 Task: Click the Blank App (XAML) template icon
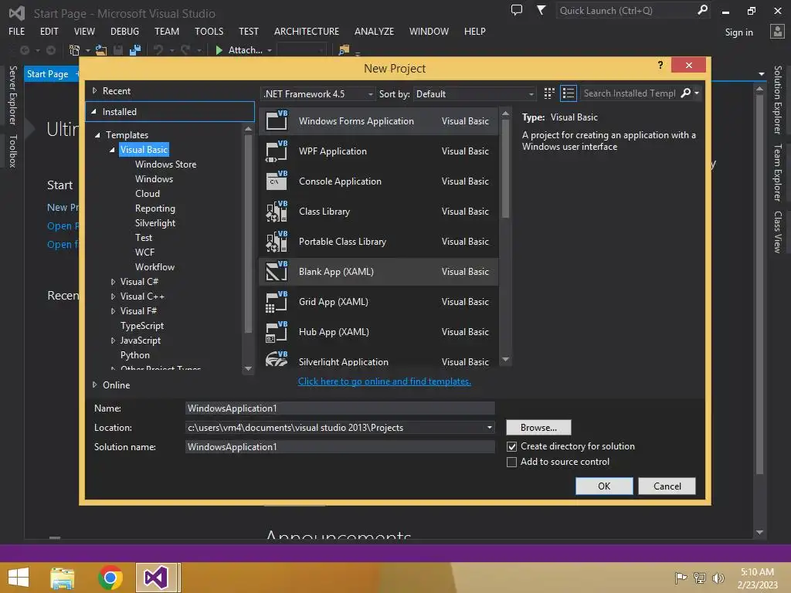click(277, 271)
